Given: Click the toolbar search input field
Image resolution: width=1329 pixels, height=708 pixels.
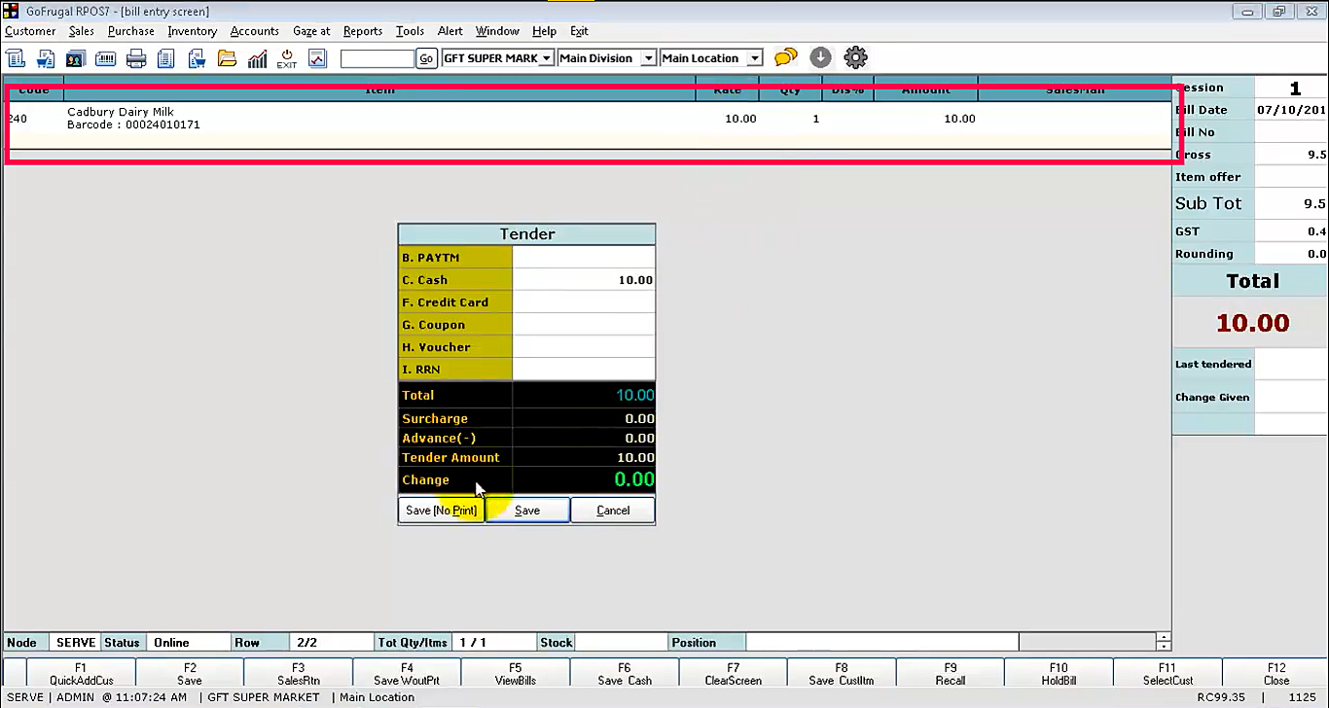Looking at the screenshot, I should point(377,58).
